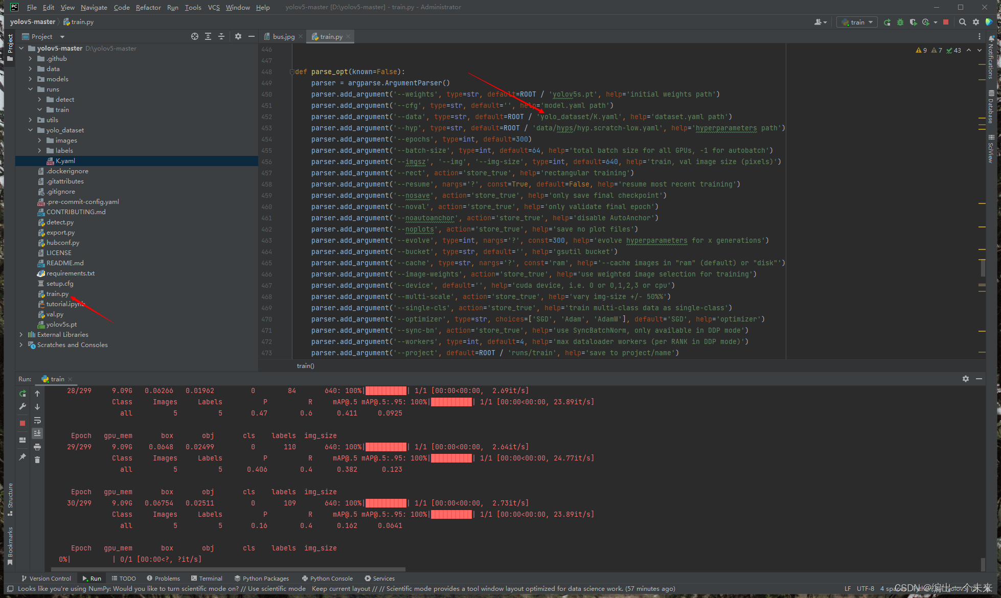Viewport: 1001px width, 598px height.
Task: Collapse all in Project panel toolbar
Action: [221, 36]
